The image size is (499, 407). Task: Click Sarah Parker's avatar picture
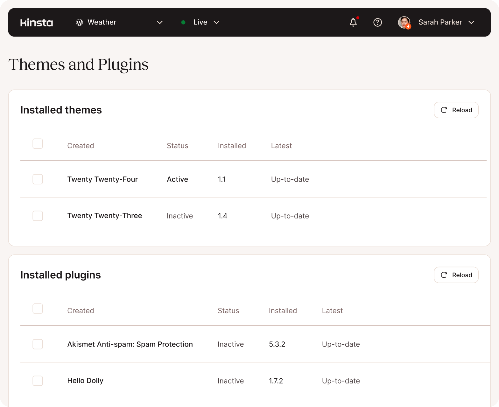(404, 22)
